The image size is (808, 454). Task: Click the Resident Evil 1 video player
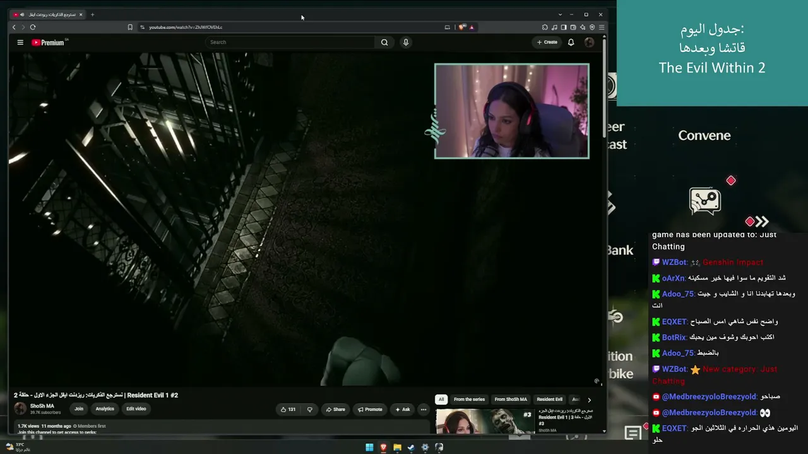pos(305,219)
